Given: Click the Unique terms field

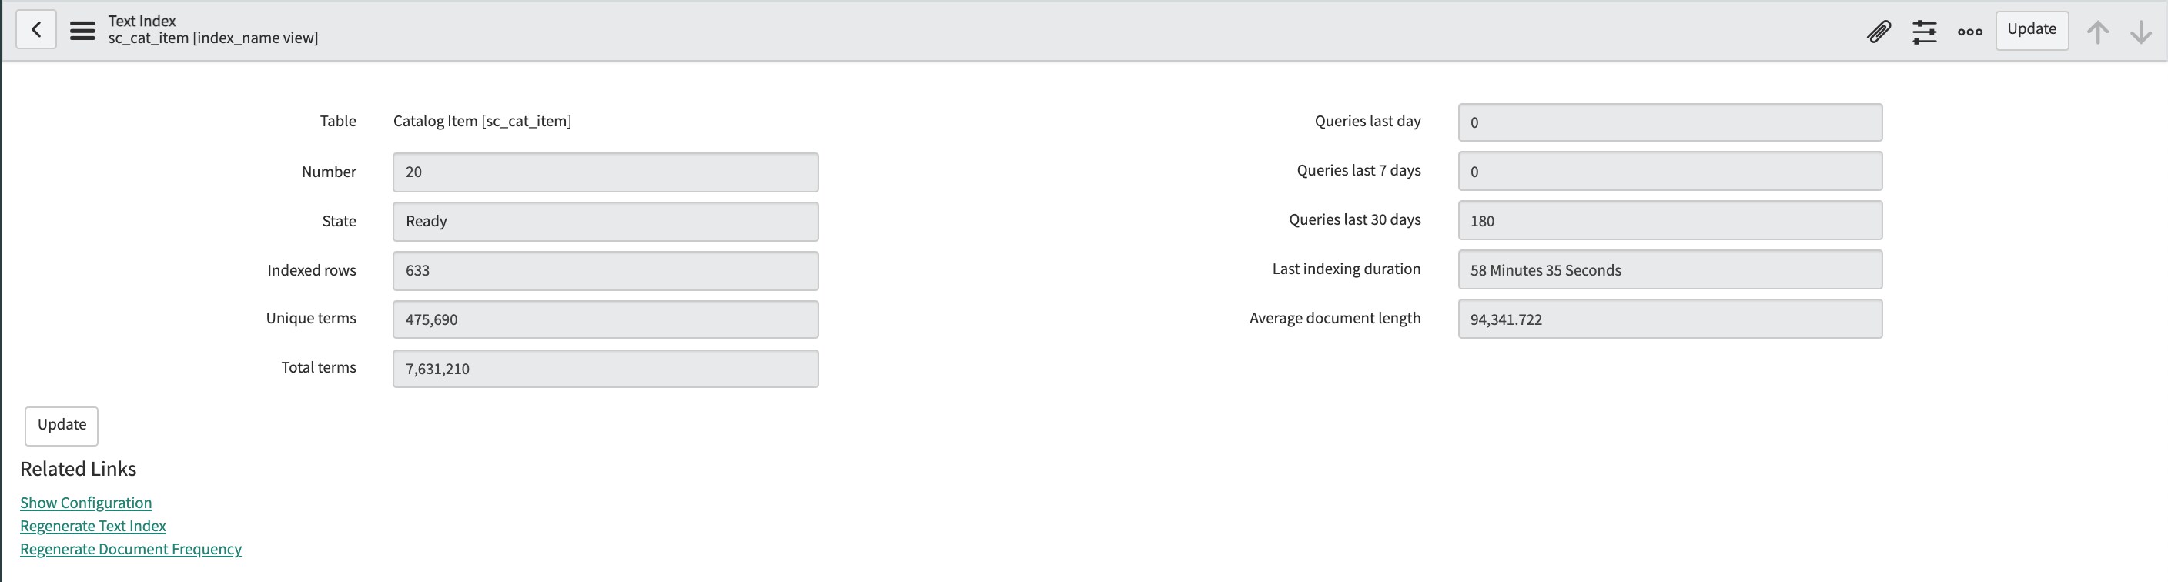Looking at the screenshot, I should (x=605, y=319).
